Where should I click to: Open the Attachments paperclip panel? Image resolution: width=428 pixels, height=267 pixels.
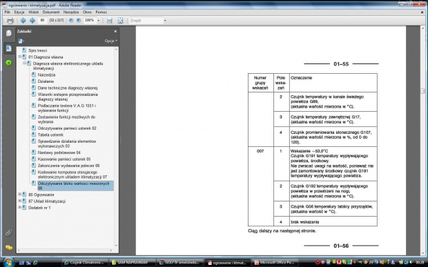point(9,233)
